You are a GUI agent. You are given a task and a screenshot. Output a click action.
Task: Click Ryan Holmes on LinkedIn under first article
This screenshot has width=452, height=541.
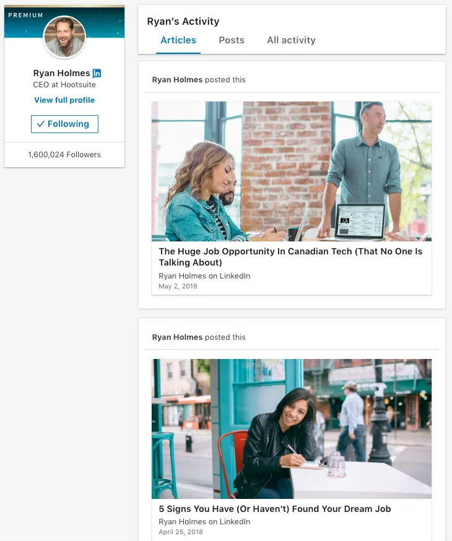click(x=204, y=276)
